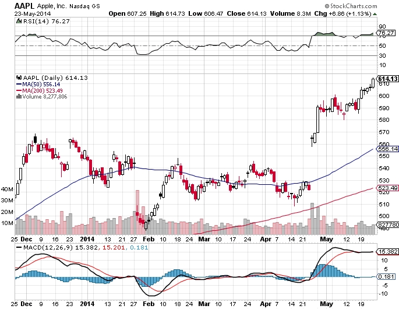399x309 pixels.
Task: Click the 'MA(50) 556.14' legend text
Action: [41, 85]
